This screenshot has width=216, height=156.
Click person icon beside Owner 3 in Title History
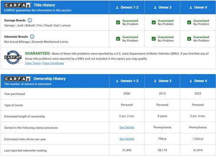click(x=155, y=7)
